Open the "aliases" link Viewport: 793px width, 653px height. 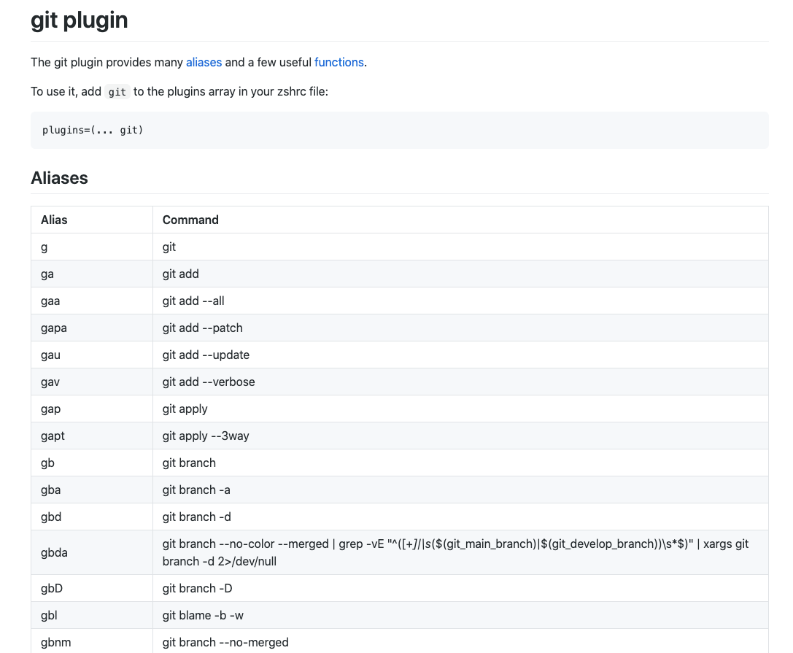click(204, 63)
